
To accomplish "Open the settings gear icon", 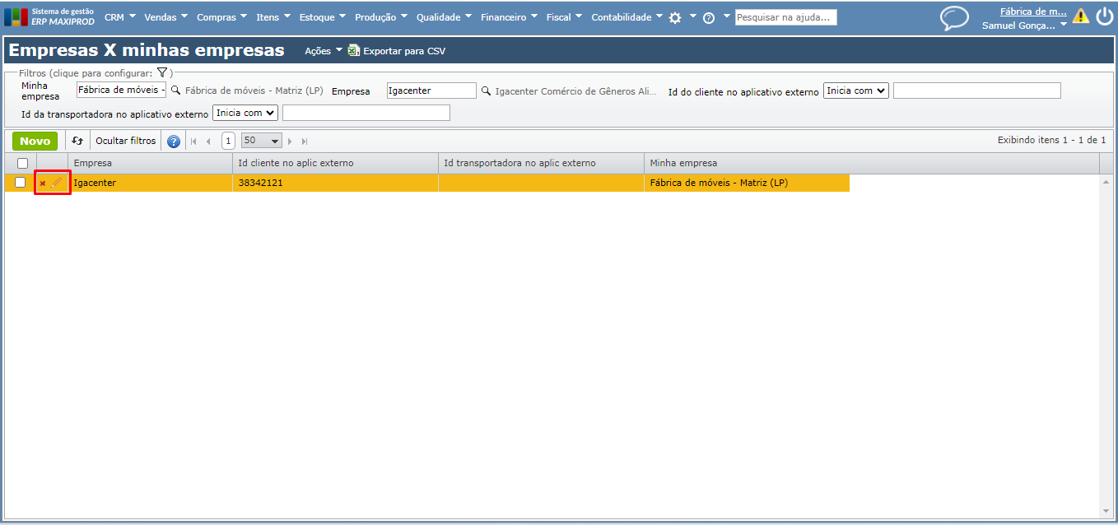I will tap(675, 17).
